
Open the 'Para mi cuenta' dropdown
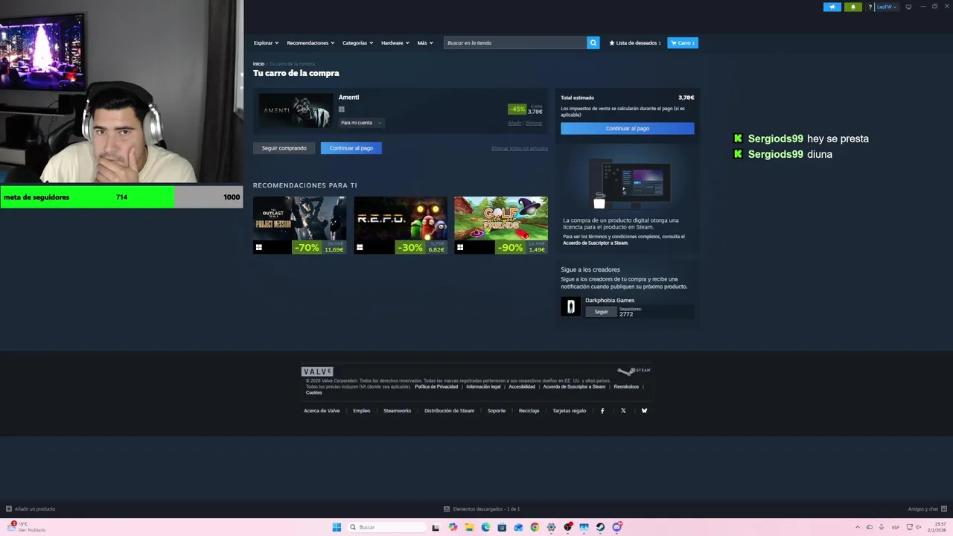coord(361,123)
